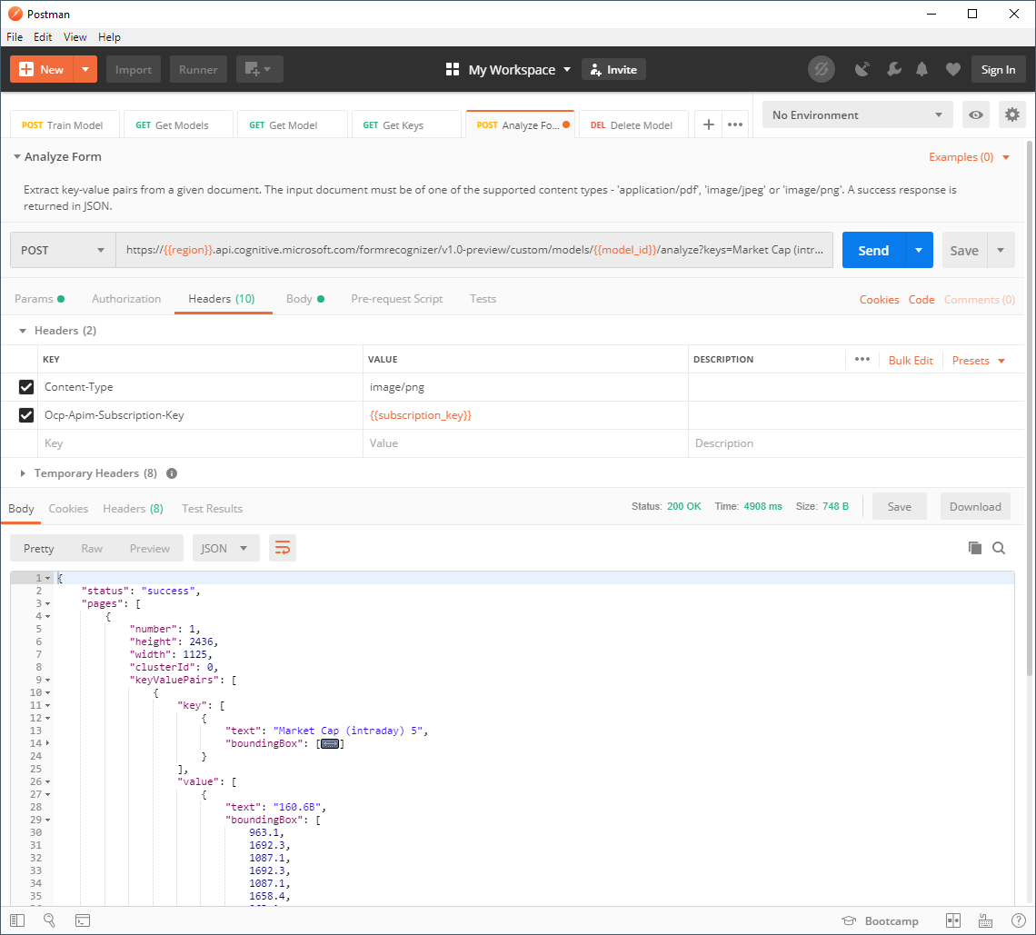Open the new window plus icon button
The height and width of the screenshot is (935, 1036).
point(259,69)
